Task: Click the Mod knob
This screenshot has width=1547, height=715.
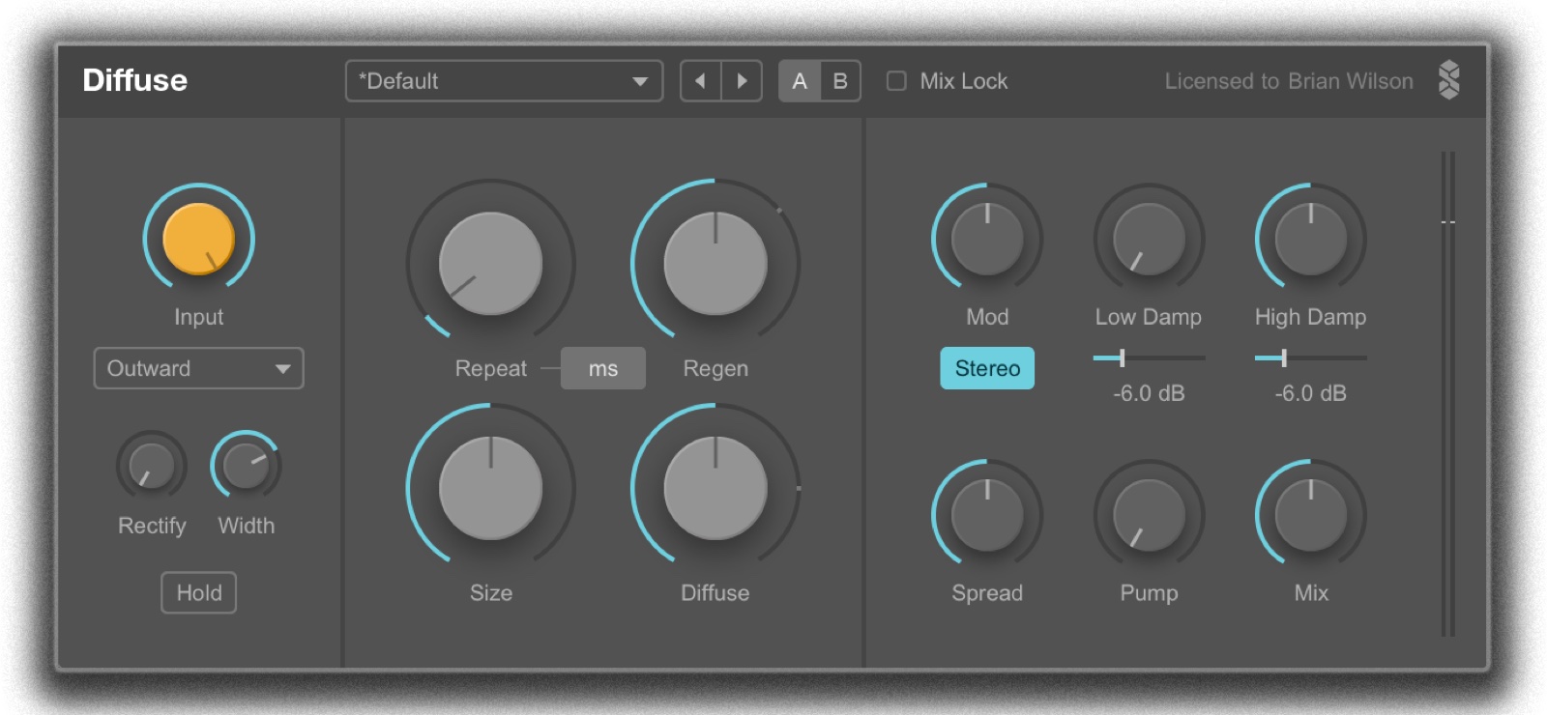Action: (987, 239)
